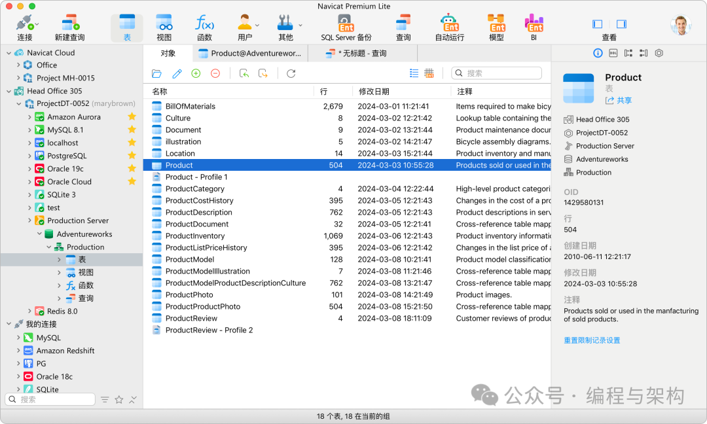The image size is (707, 424).
Task: Focus the object list 搜索 field
Action: pos(496,73)
